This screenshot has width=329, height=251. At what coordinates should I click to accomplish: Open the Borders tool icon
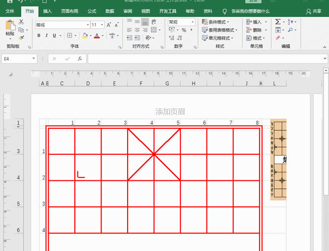[x=70, y=36]
